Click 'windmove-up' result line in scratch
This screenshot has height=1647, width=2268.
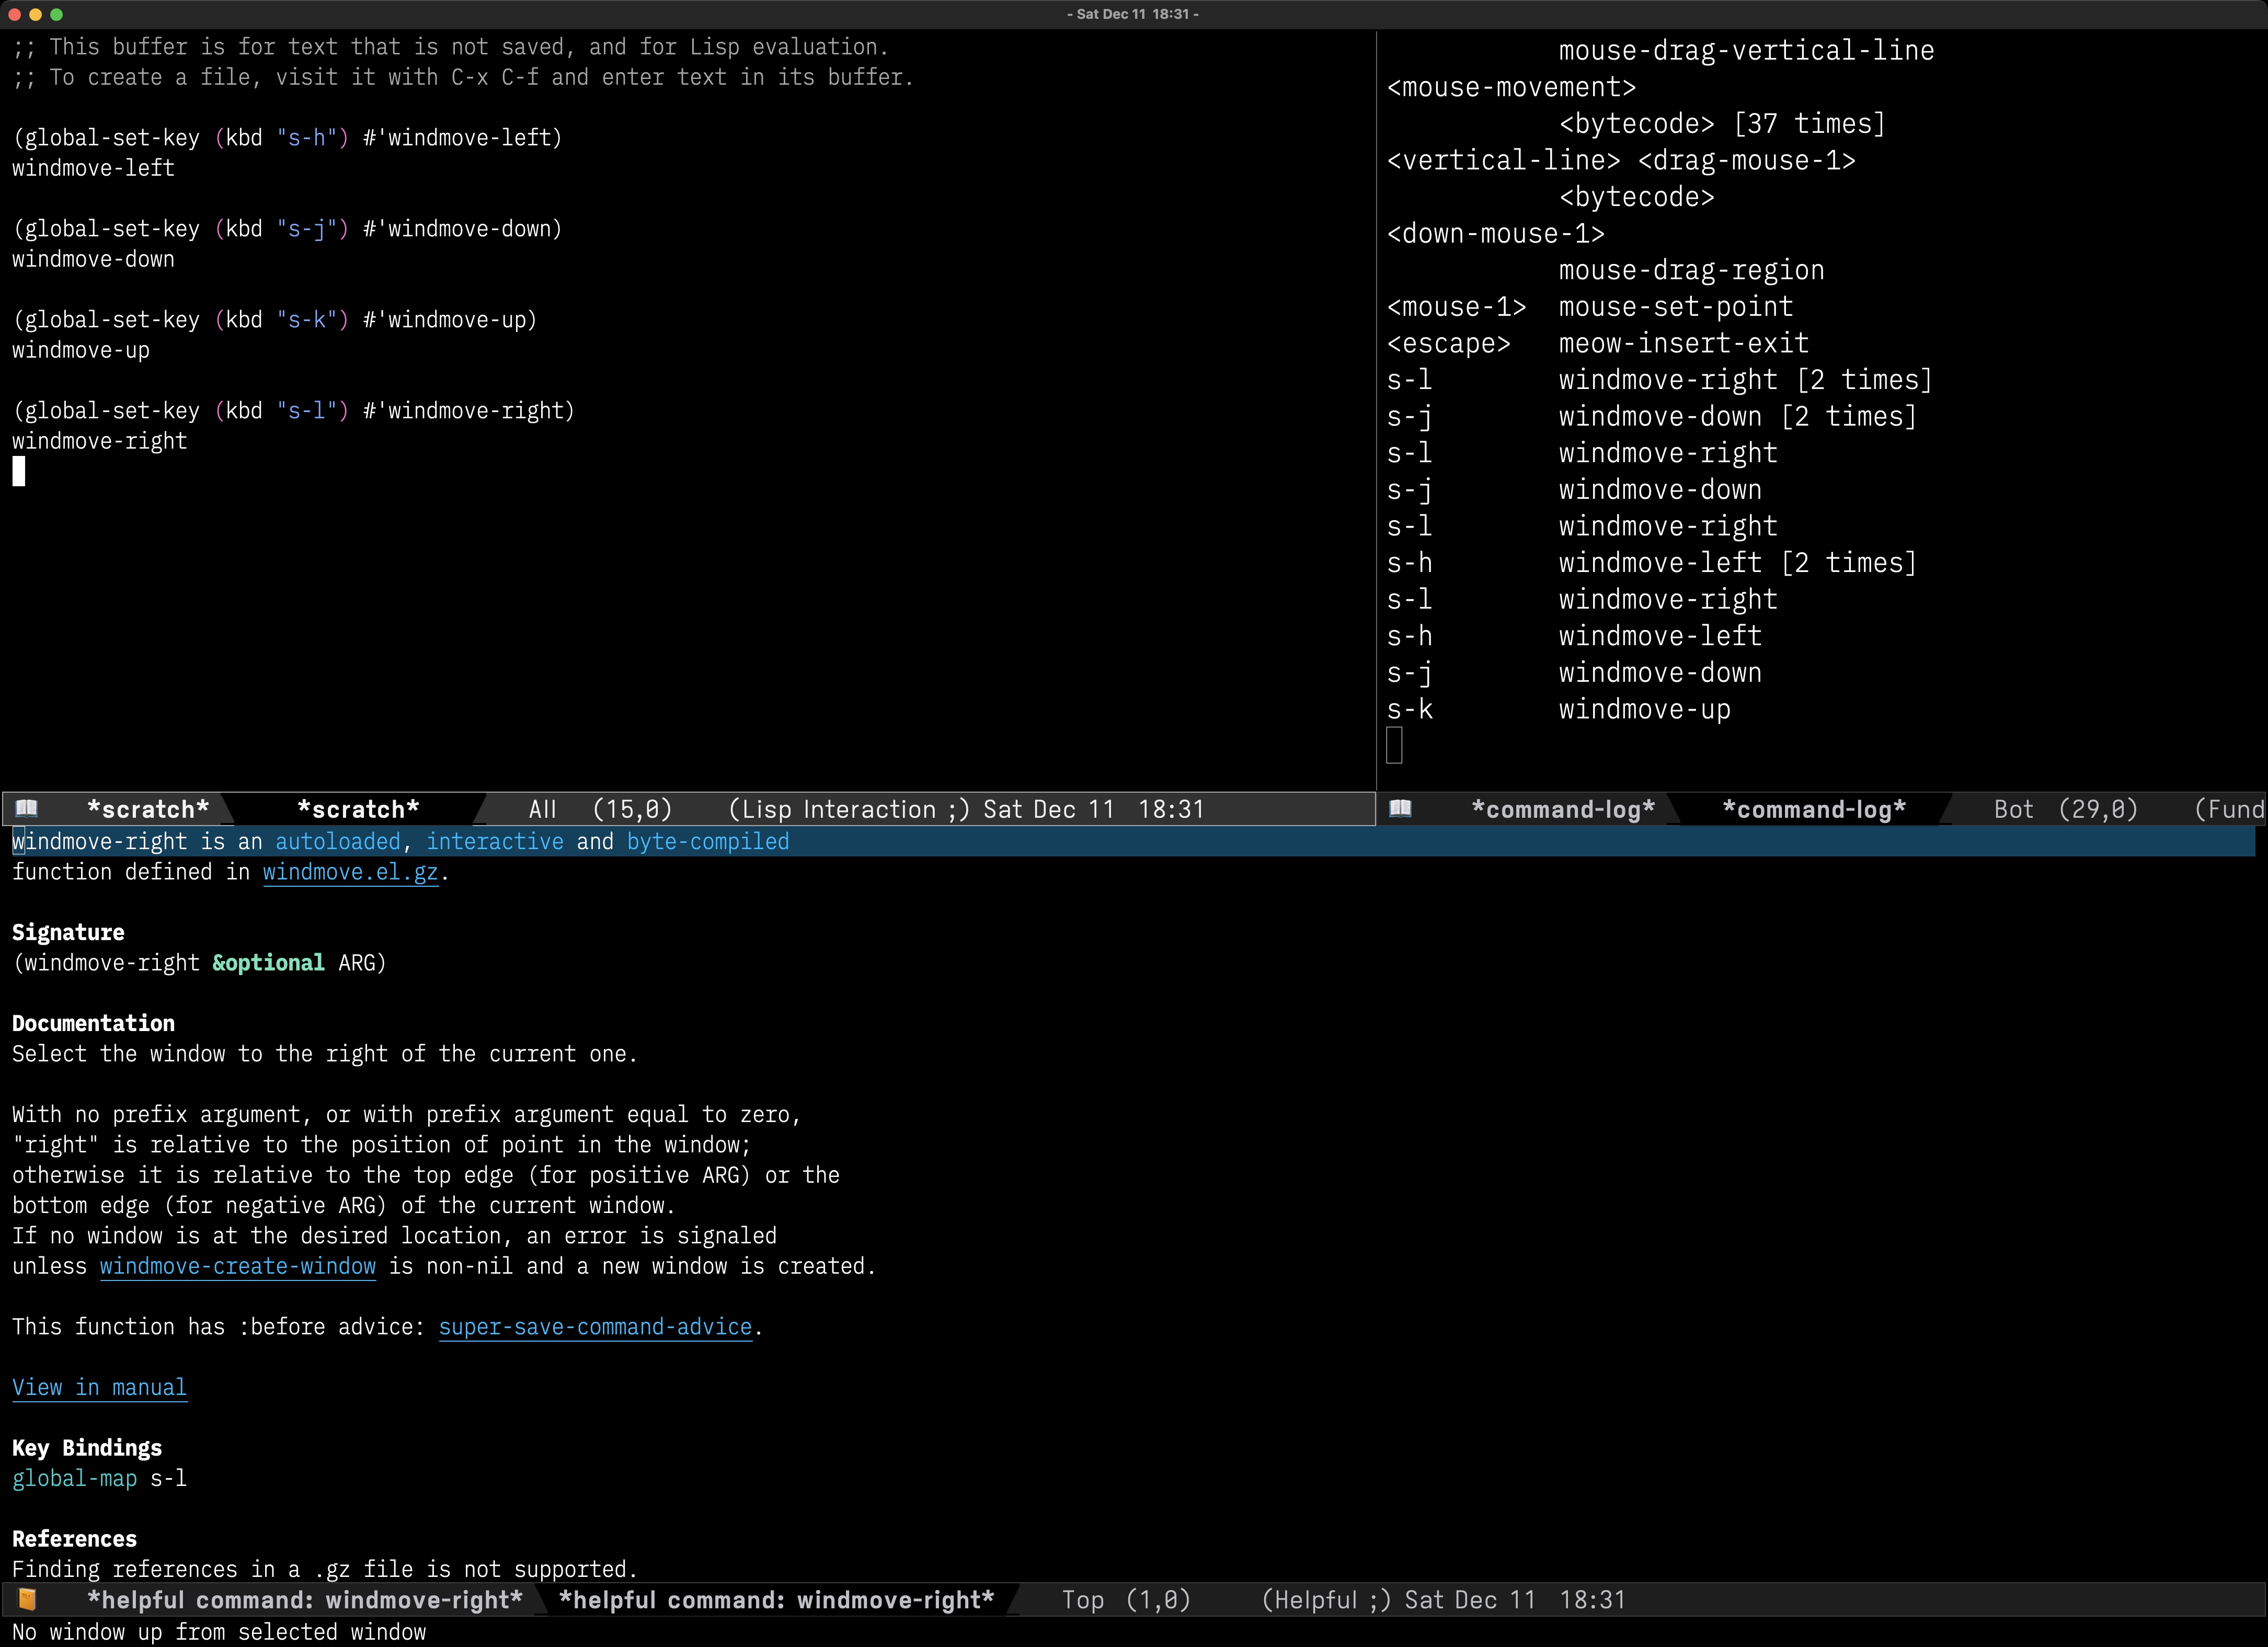tap(81, 350)
